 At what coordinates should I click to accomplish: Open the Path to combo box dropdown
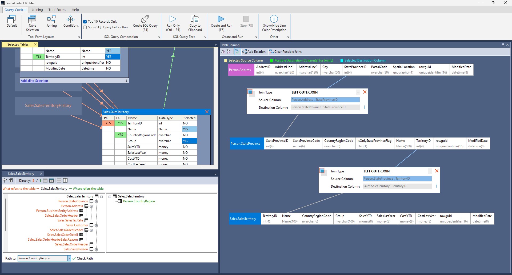click(x=69, y=258)
